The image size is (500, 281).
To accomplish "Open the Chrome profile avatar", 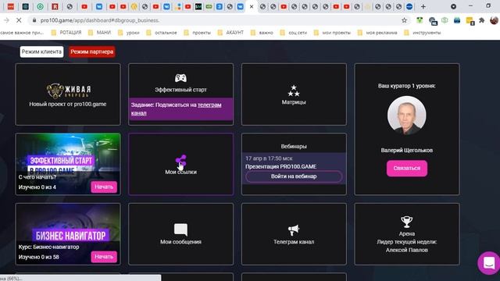I will pyautogui.click(x=494, y=20).
